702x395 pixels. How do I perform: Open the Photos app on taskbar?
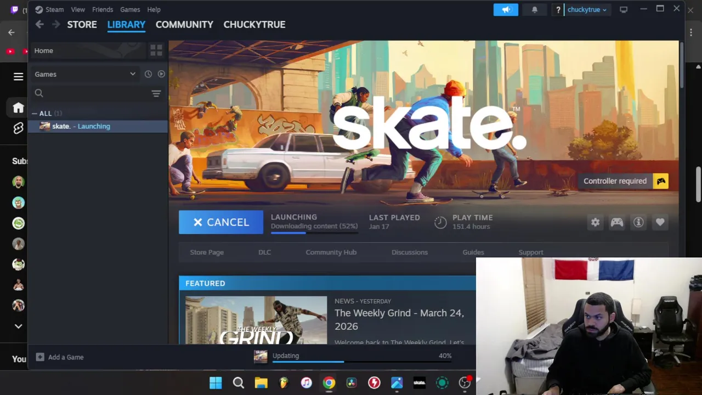pyautogui.click(x=397, y=383)
